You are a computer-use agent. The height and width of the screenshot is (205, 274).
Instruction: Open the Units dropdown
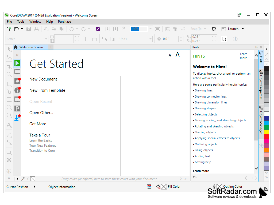point(150,39)
